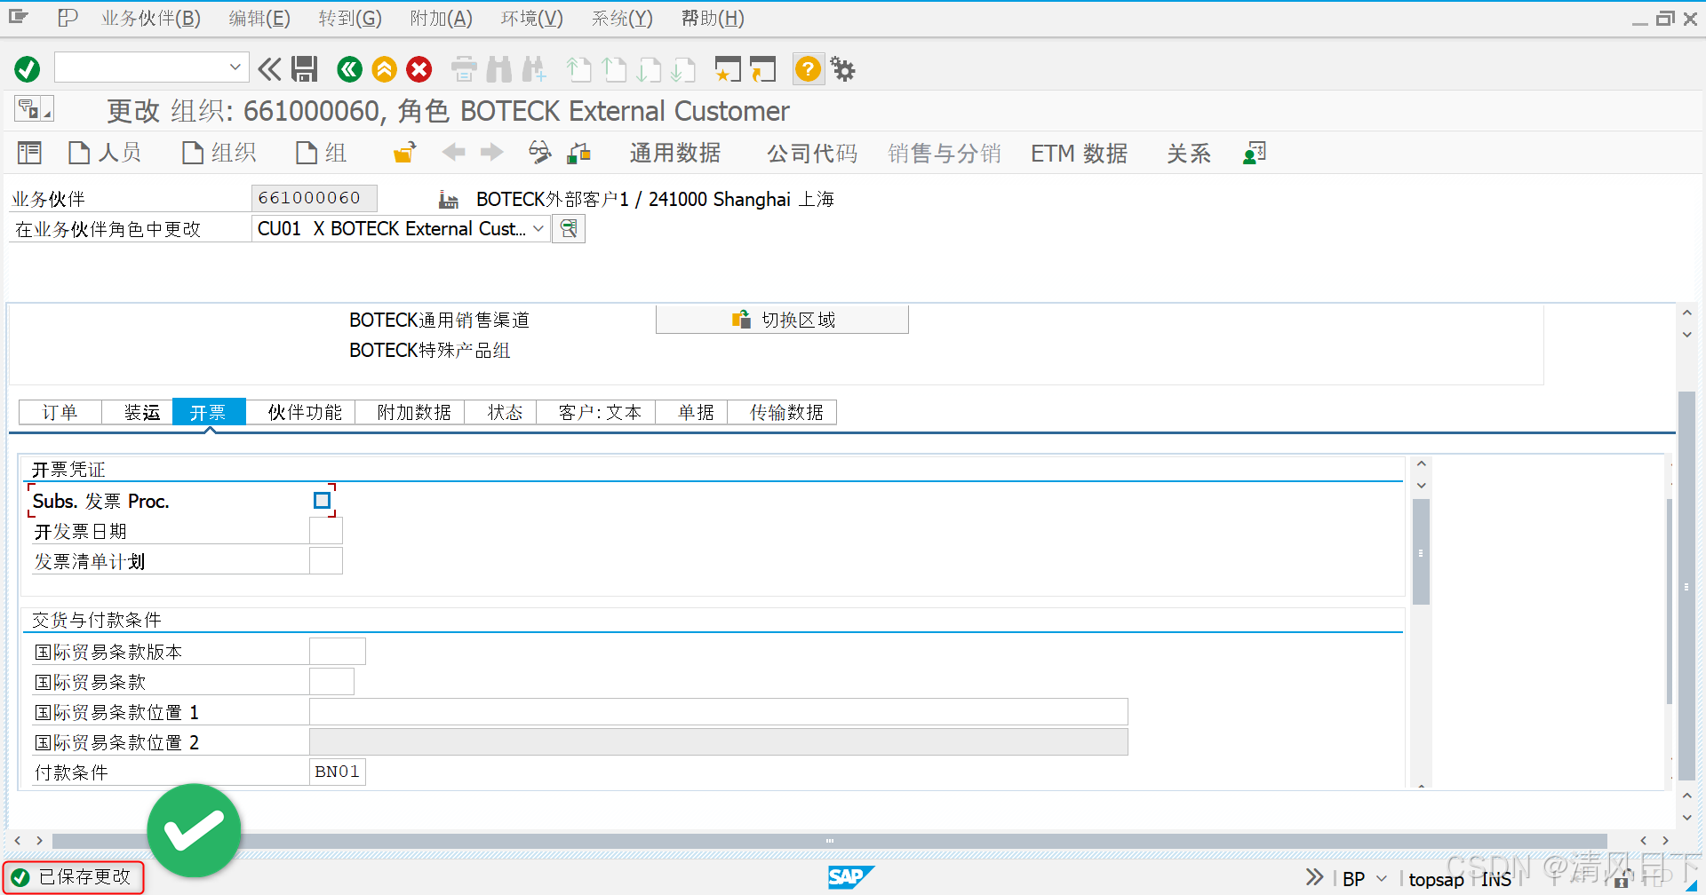1706x895 pixels.
Task: Switch to the 装运 tab
Action: click(x=142, y=412)
